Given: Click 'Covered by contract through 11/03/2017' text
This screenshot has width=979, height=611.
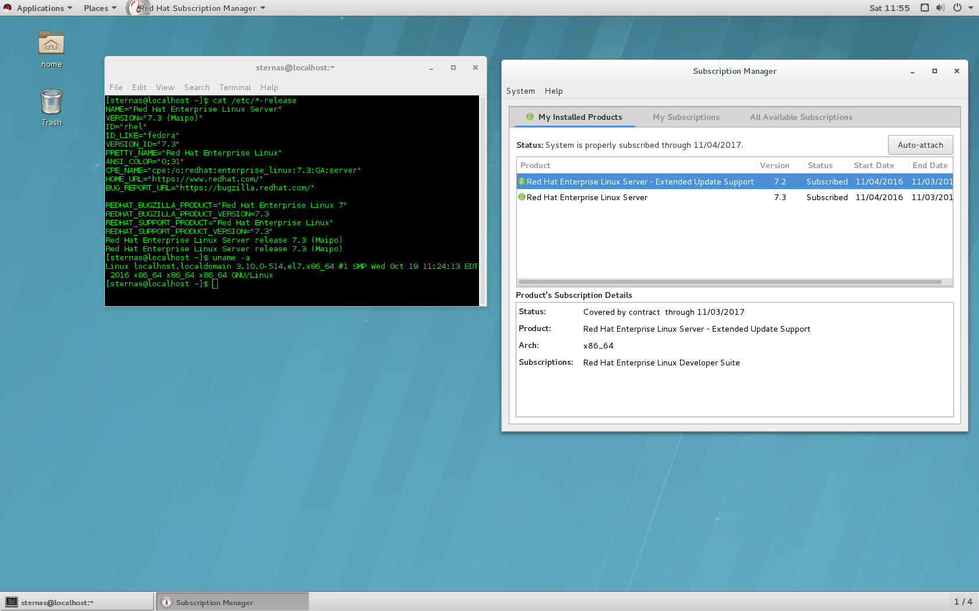Looking at the screenshot, I should (x=664, y=312).
